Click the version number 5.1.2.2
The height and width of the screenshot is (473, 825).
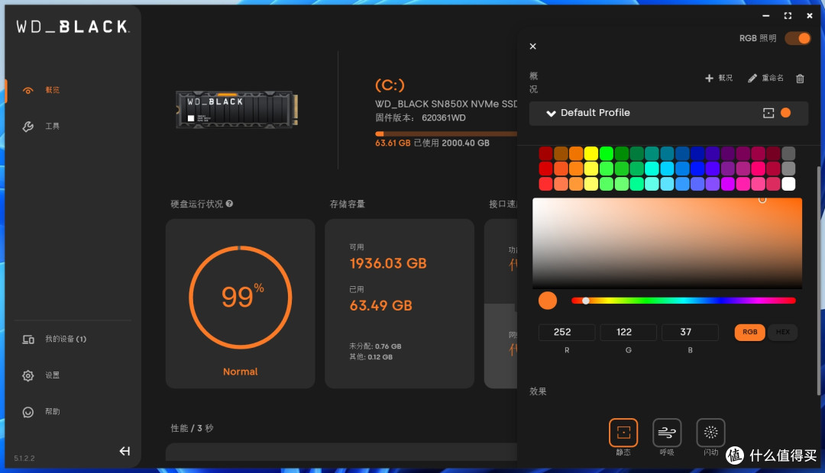(24, 459)
